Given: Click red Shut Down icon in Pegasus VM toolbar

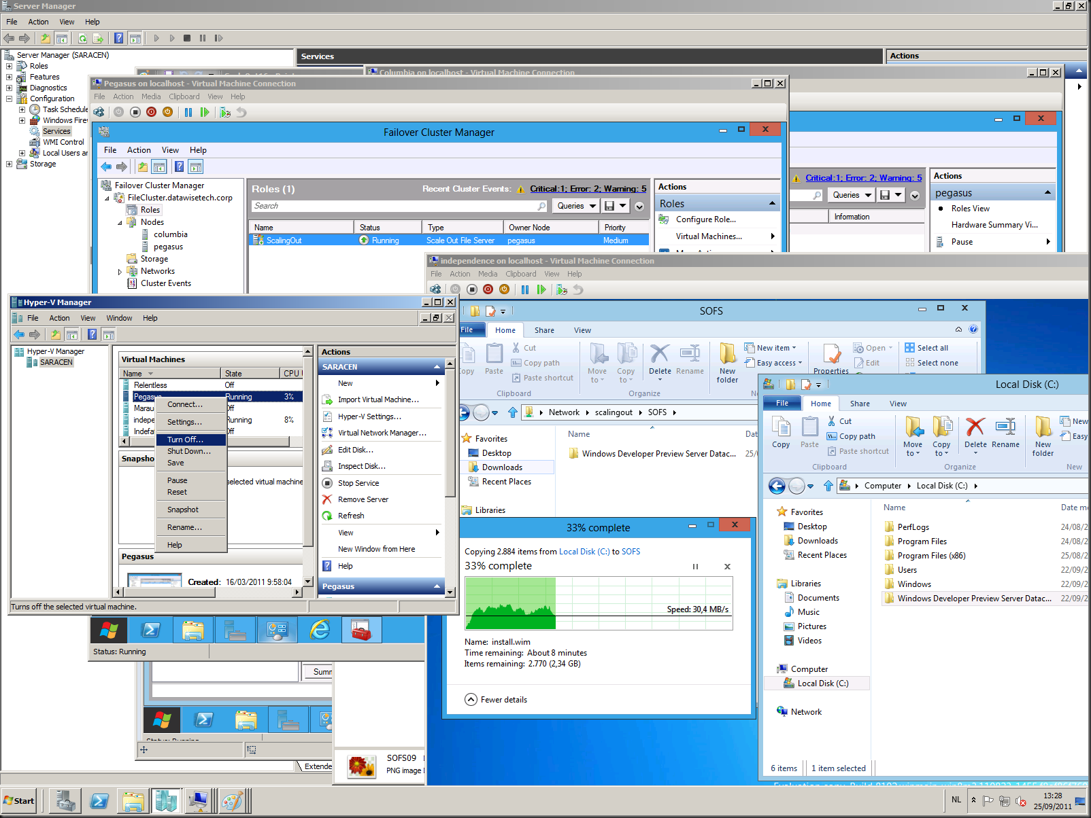Looking at the screenshot, I should point(151,112).
